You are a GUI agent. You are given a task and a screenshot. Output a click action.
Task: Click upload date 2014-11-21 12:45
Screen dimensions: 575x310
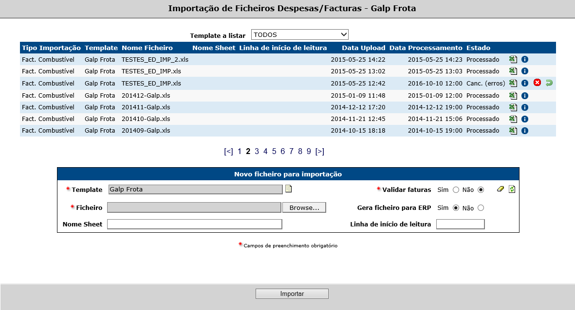click(x=358, y=119)
